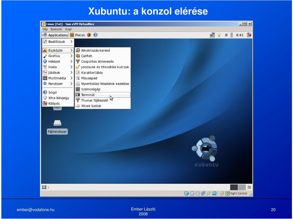Click the network adapter indicator in VirtualBox status bar
This screenshot has width=293, height=219.
point(203,193)
